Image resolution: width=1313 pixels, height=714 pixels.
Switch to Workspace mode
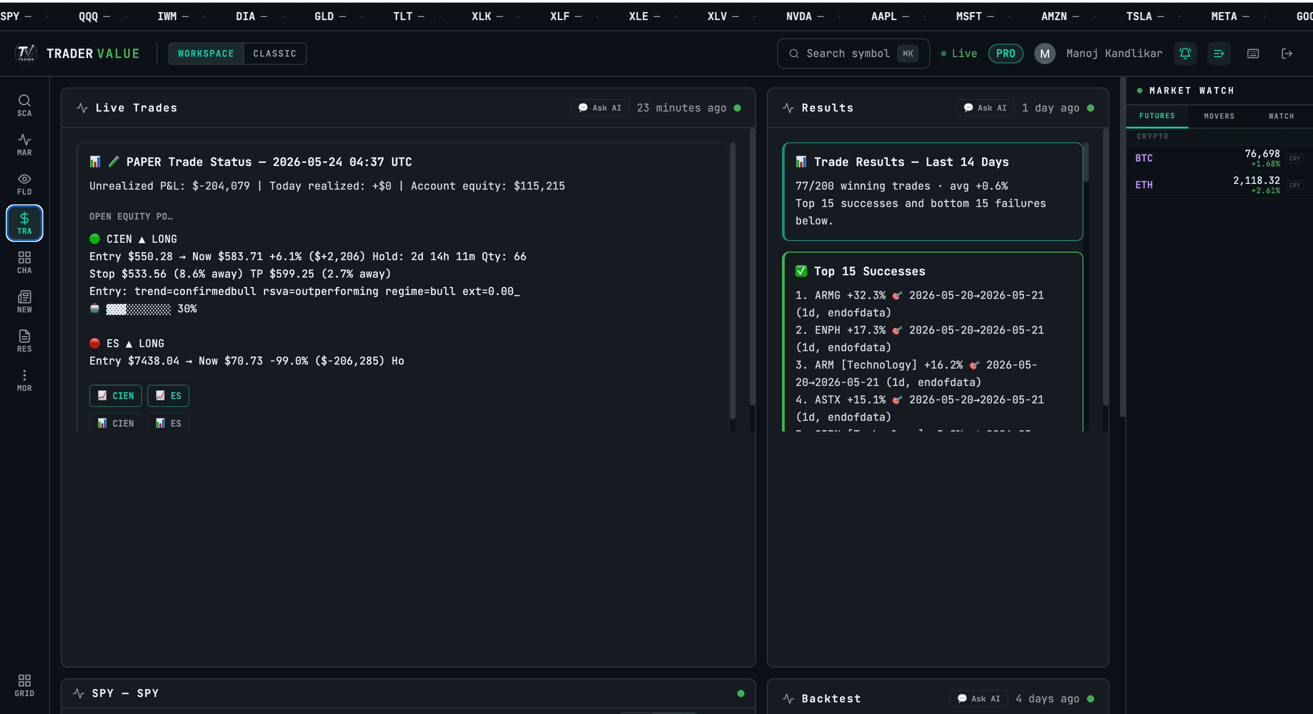tap(206, 54)
